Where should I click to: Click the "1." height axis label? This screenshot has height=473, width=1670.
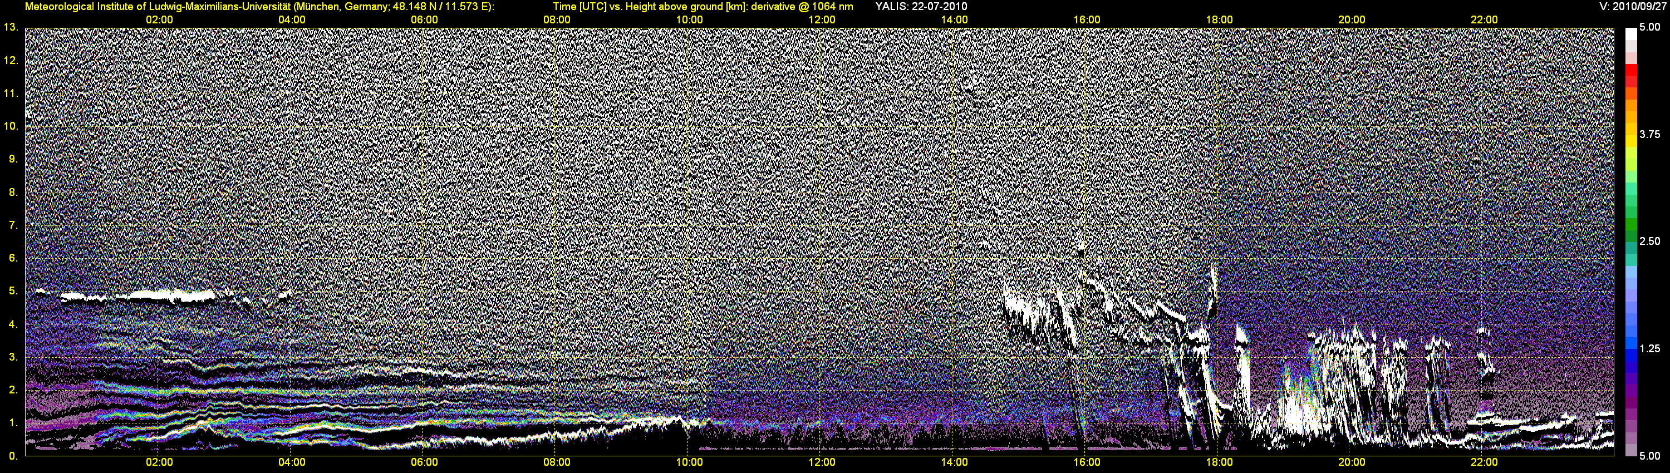(x=13, y=423)
